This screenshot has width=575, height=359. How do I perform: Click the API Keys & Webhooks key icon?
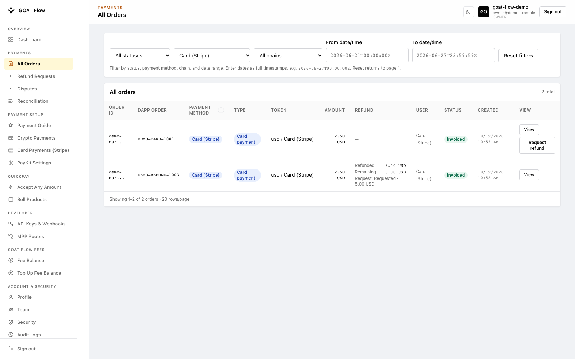pos(11,224)
